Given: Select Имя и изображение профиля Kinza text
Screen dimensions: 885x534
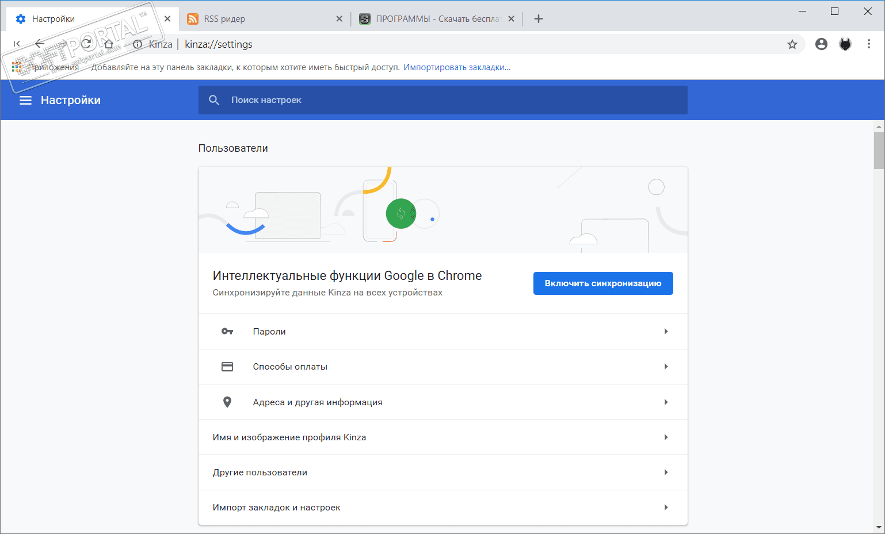Looking at the screenshot, I should [289, 437].
